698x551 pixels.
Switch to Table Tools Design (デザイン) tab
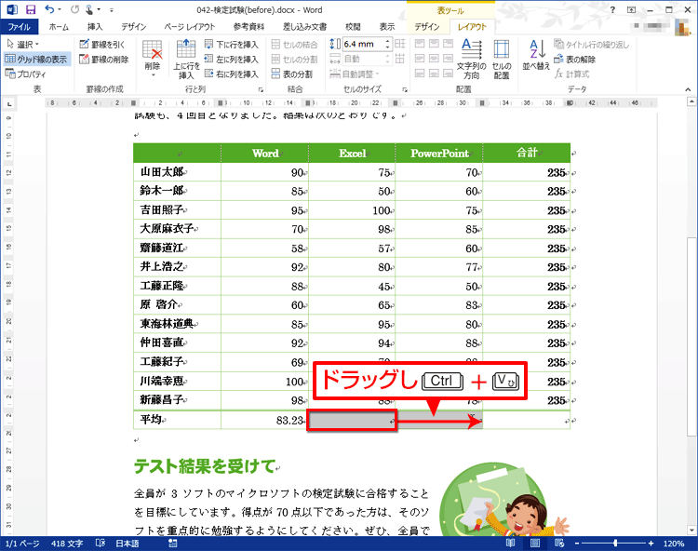click(427, 27)
